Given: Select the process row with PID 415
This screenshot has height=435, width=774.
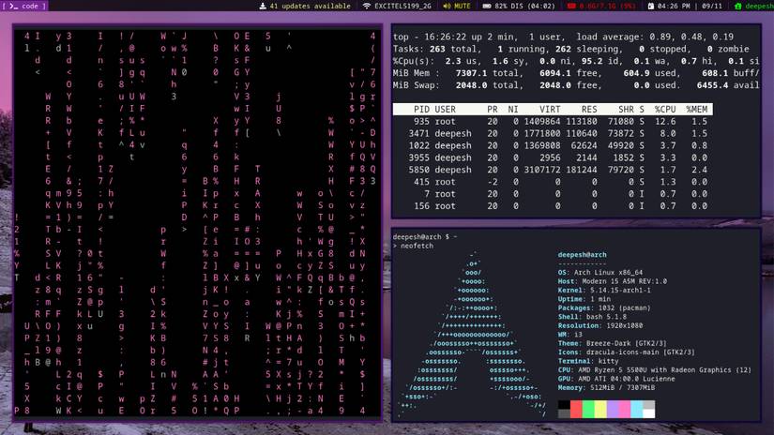Looking at the screenshot, I should 553,182.
